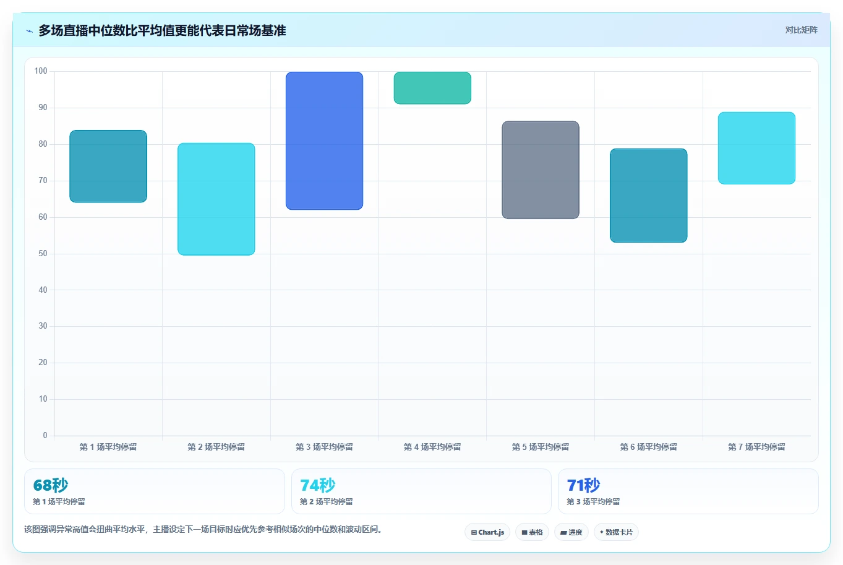Click the lightning icon beside the title

tap(29, 31)
